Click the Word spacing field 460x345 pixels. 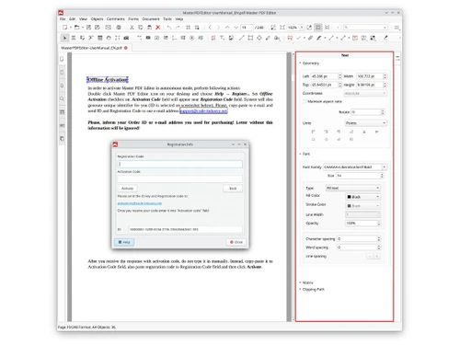(x=359, y=247)
